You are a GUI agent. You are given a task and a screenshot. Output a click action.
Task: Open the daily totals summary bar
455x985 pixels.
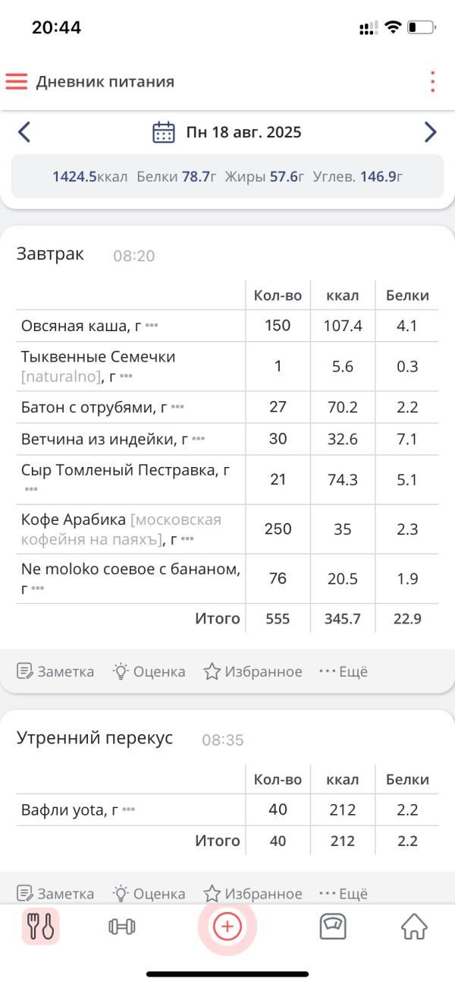tap(227, 177)
